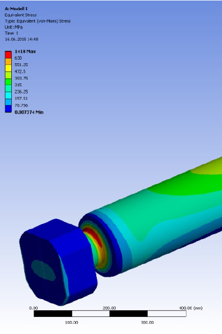222x334 pixels.
Task: Click the '472.5' legend value
Action: click(20, 72)
